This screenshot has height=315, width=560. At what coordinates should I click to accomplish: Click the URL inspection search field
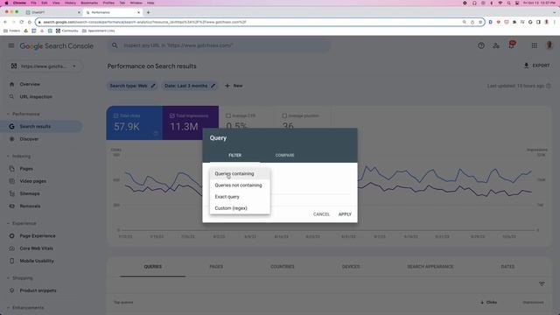219,45
